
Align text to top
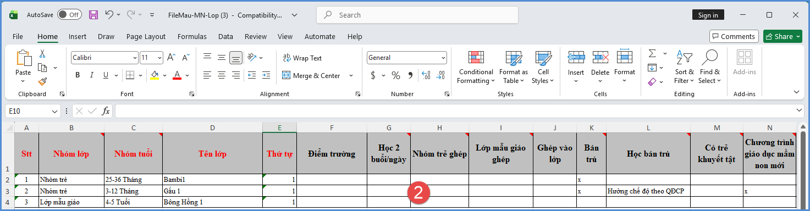[x=207, y=57]
